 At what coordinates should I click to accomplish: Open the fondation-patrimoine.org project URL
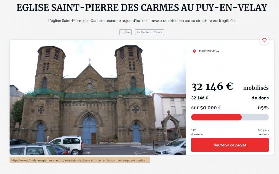[80, 160]
